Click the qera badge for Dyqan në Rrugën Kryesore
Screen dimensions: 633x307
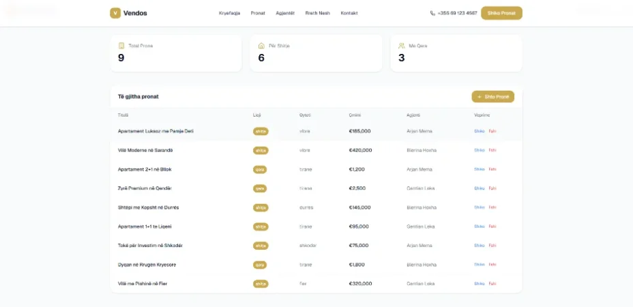(x=260, y=265)
